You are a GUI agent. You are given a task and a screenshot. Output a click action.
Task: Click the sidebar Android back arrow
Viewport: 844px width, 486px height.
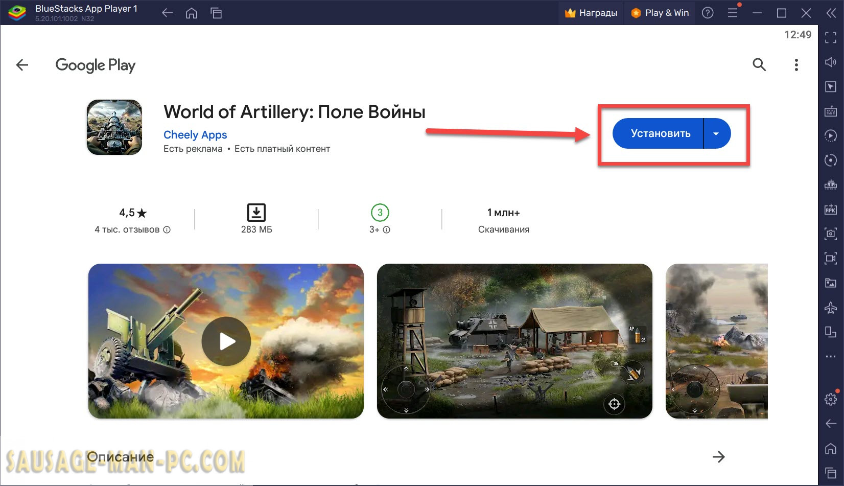[831, 423]
